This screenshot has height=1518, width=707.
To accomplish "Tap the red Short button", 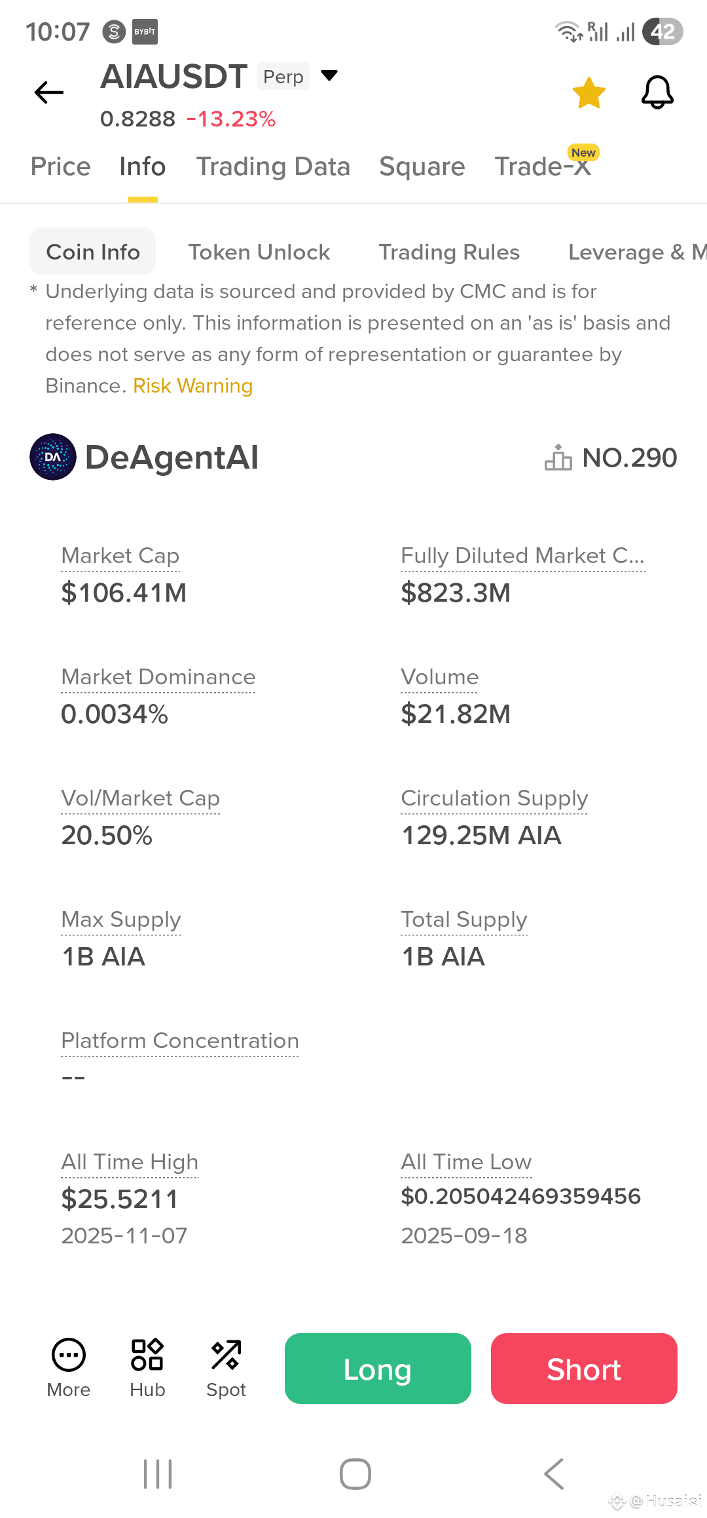I will (x=584, y=1369).
